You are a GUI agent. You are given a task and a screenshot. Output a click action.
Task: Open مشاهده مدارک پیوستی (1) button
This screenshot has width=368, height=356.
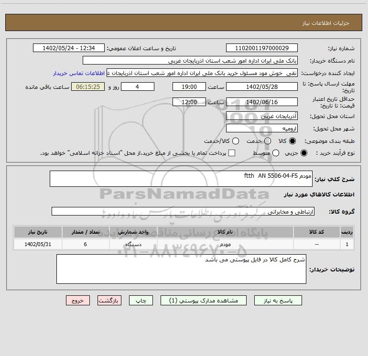(204, 301)
